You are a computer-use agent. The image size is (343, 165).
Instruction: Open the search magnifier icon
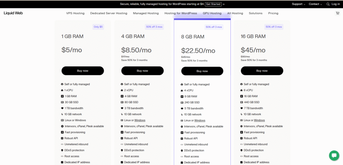(x=328, y=4)
